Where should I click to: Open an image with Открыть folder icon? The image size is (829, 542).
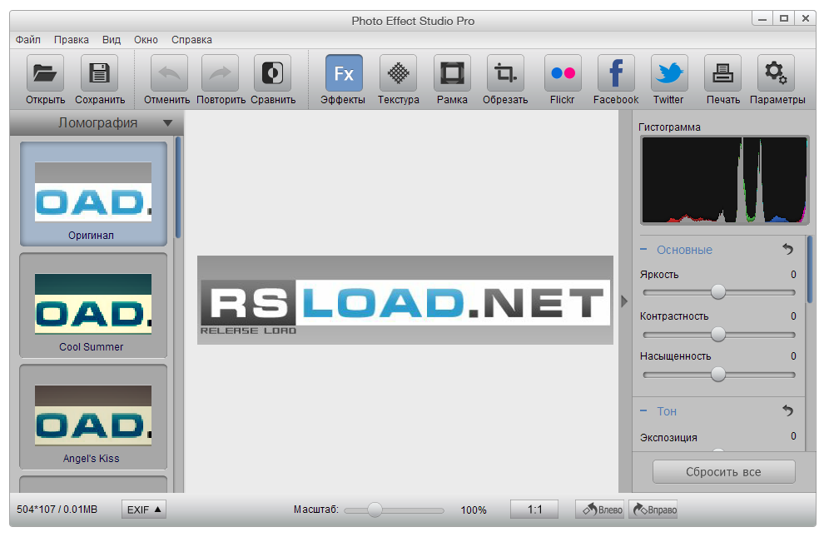(x=46, y=73)
